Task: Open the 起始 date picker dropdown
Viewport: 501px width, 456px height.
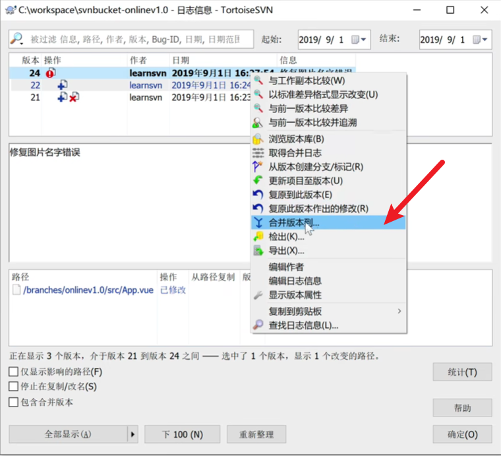Action: 359,40
